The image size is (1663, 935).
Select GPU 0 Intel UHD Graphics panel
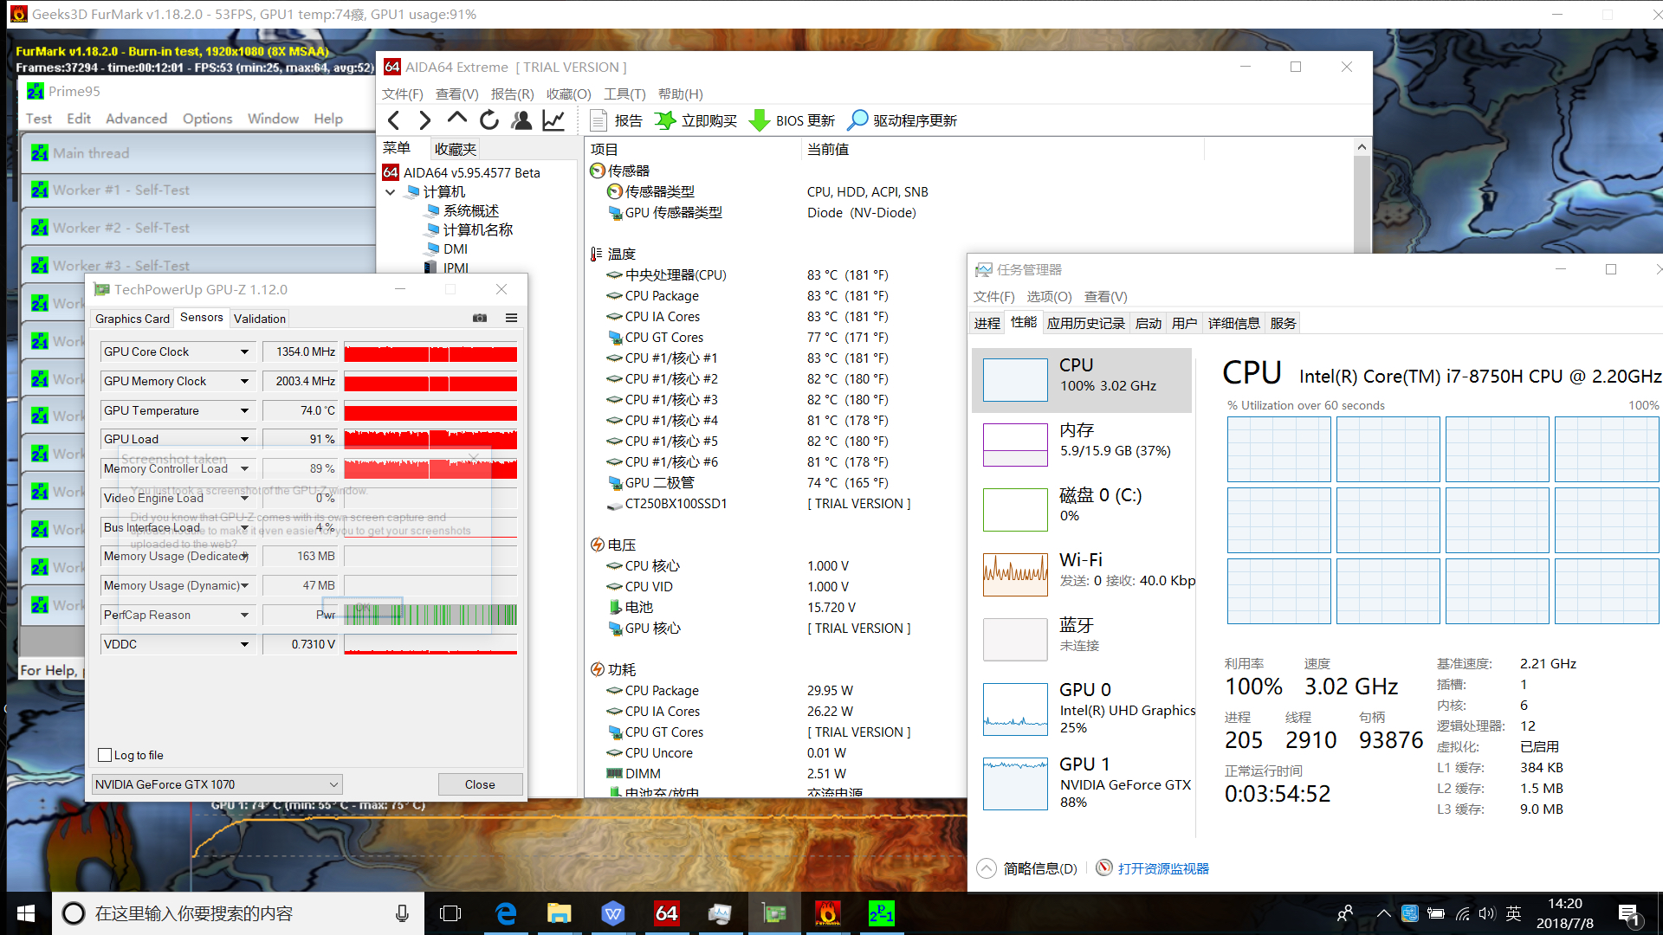click(x=1082, y=708)
